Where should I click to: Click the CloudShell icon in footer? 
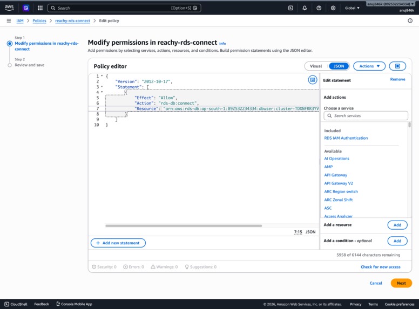[7, 304]
